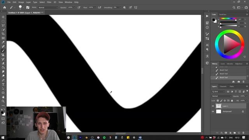The image size is (249, 140).
Task: Open the Character panel icon
Action: click(207, 45)
